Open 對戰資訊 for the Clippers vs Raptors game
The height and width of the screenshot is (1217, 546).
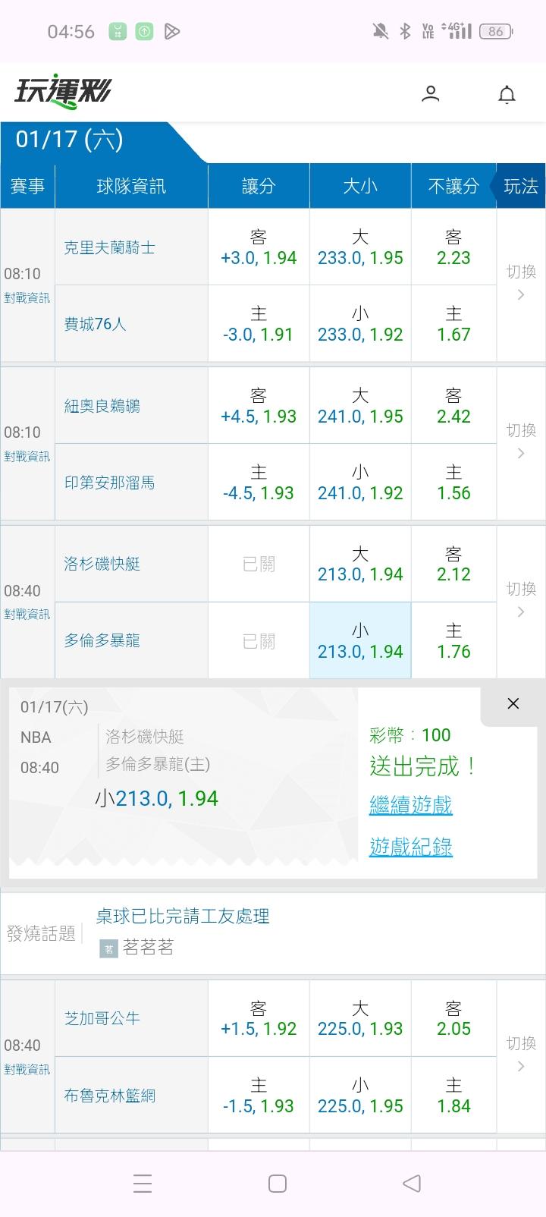[x=27, y=614]
